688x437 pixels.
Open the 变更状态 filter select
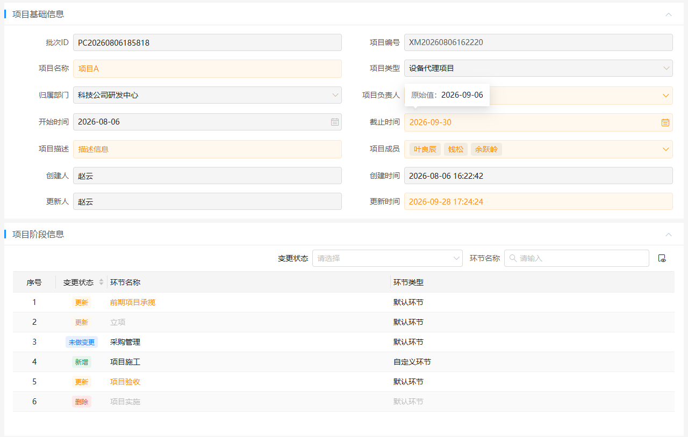[387, 258]
